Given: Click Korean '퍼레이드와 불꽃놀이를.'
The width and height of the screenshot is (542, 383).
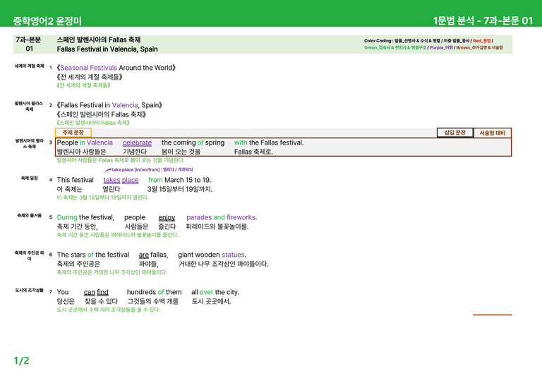Looking at the screenshot, I should 217,226.
